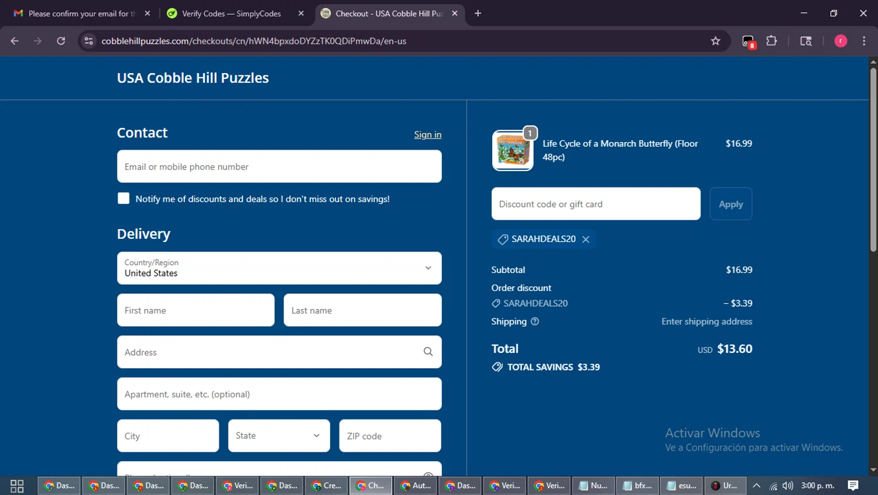The height and width of the screenshot is (495, 878).
Task: Open the extension icon with red badge
Action: (x=749, y=41)
